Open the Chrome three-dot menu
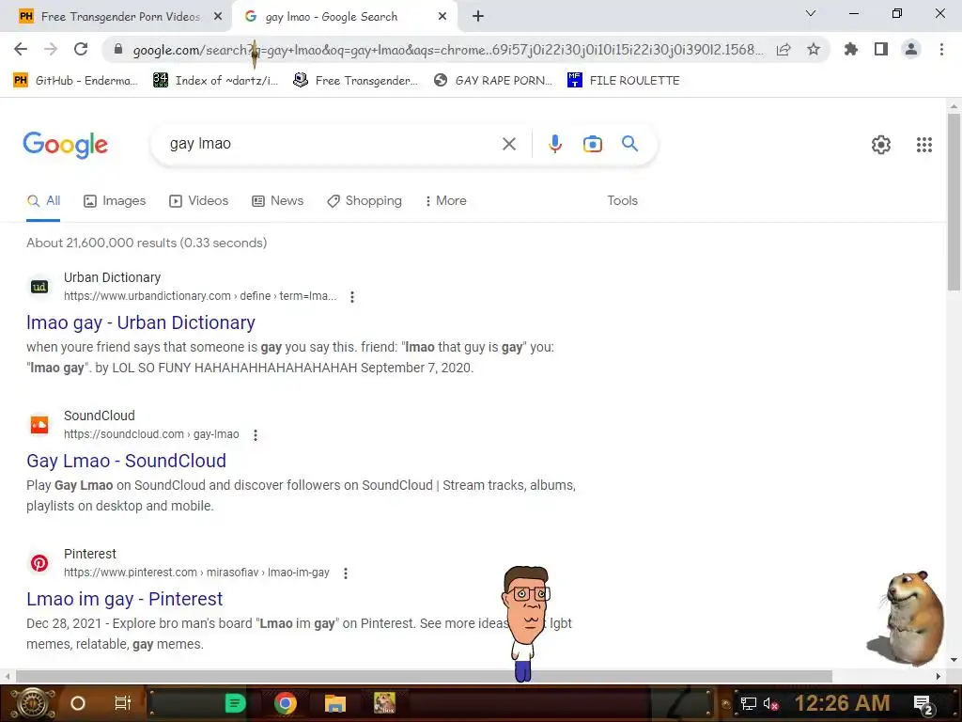 tap(941, 49)
